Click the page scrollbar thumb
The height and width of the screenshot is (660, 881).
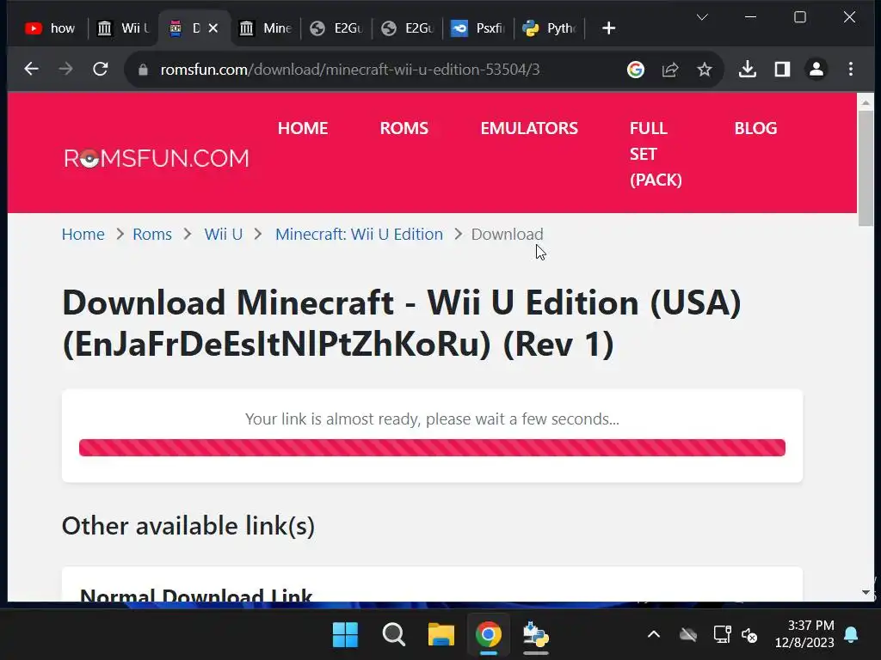tap(866, 168)
